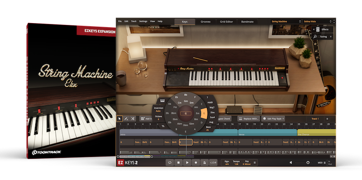Viewport: 362px width, 180px height.
Task: Click the red power switch on the keyboard
Action: pos(282,78)
